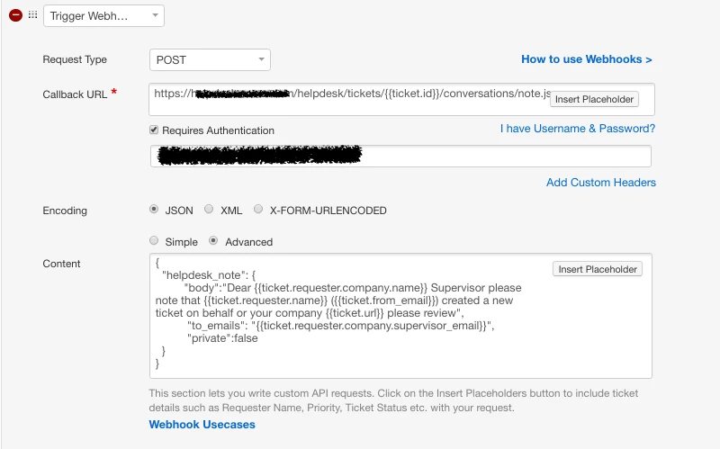Image resolution: width=720 pixels, height=449 pixels.
Task: Uncheck the Requires Authentication checkbox
Action: click(154, 130)
